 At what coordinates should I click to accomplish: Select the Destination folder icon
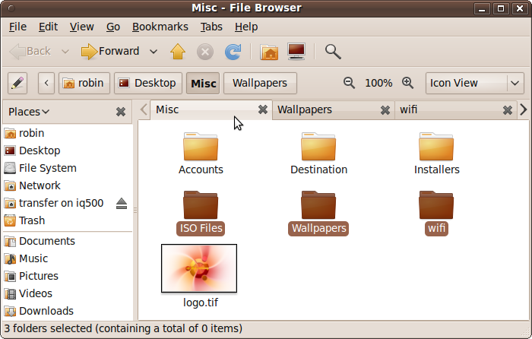coord(318,147)
